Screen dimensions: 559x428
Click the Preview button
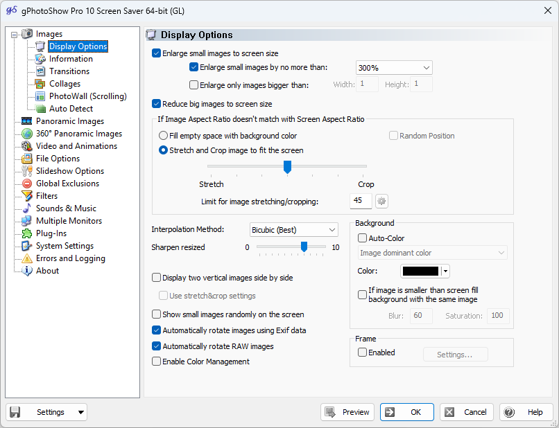[x=347, y=411]
